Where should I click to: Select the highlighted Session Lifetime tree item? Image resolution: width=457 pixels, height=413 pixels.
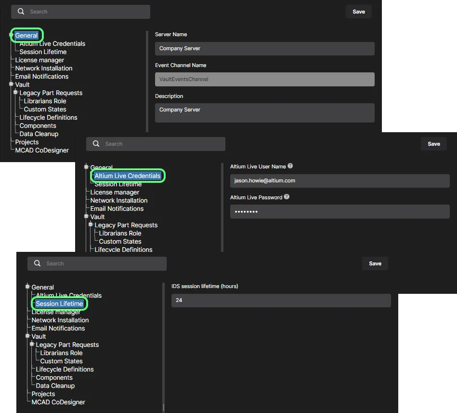click(x=59, y=304)
